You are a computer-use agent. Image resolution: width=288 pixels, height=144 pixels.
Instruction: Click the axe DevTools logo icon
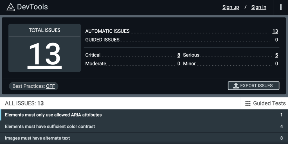(x=11, y=7)
